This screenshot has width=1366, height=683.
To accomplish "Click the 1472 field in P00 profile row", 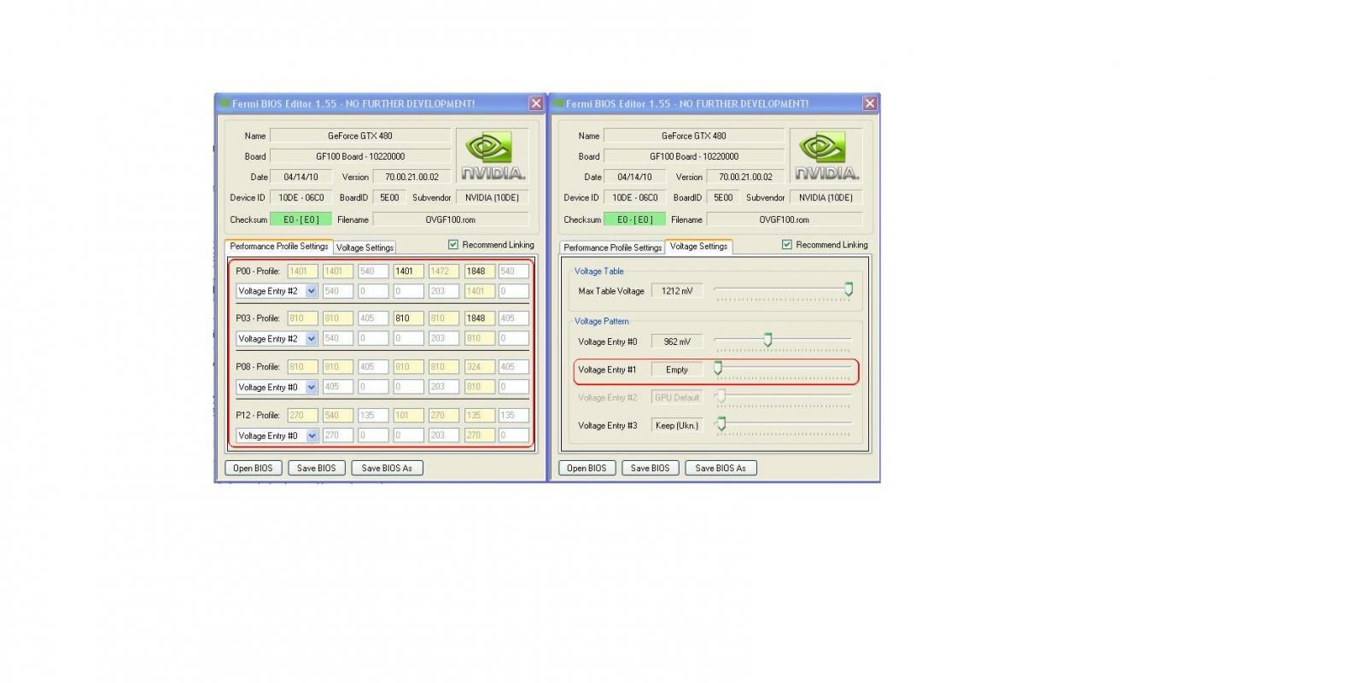I will coord(443,271).
